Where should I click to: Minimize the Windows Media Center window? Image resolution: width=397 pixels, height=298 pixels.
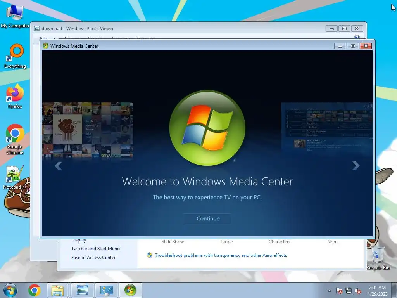[340, 46]
